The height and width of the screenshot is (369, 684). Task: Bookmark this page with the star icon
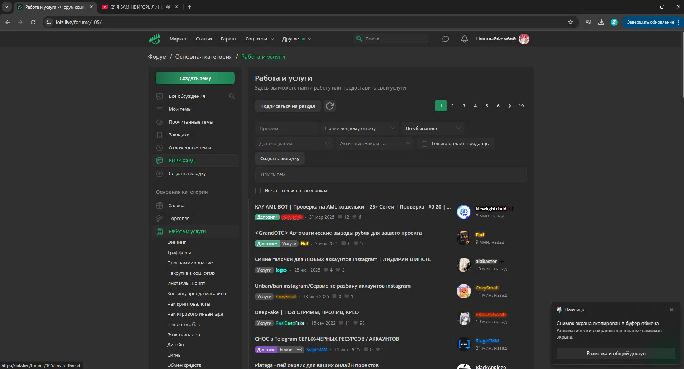pos(571,22)
